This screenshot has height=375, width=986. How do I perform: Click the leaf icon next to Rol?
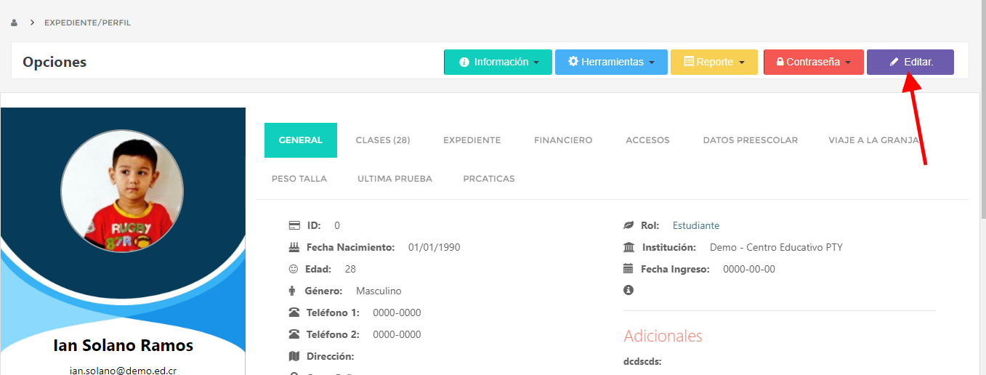pos(629,225)
